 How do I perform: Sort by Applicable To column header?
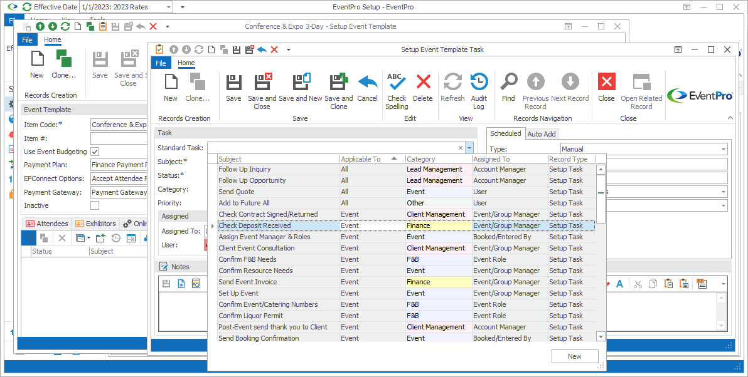click(372, 159)
